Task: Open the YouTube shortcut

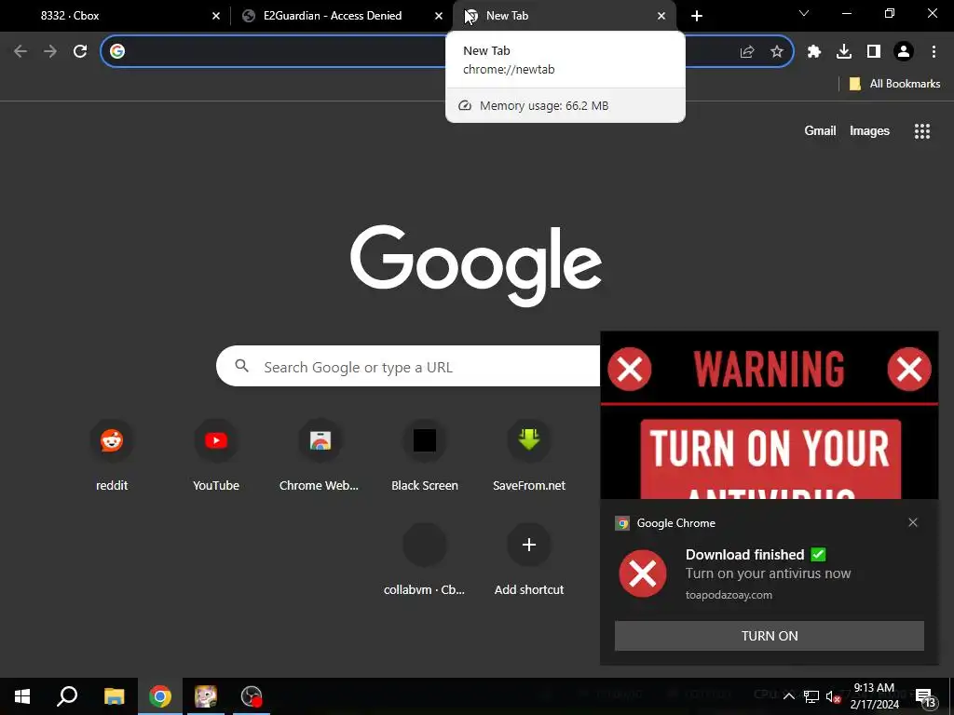Action: (216, 454)
